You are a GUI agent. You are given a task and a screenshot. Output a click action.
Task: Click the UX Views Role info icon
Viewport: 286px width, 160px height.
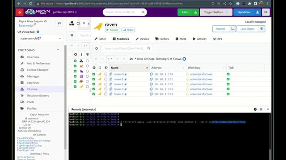38,32
